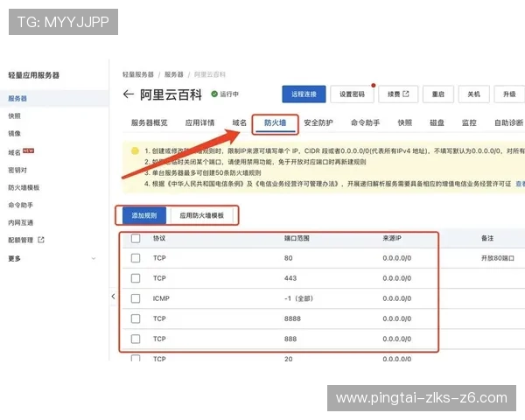Check the TCP 80 rule checkbox
The height and width of the screenshot is (420, 525).
(136, 258)
